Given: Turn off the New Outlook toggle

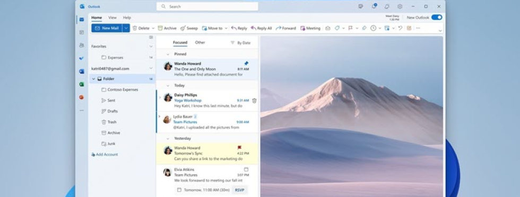Looking at the screenshot, I should pyautogui.click(x=436, y=17).
